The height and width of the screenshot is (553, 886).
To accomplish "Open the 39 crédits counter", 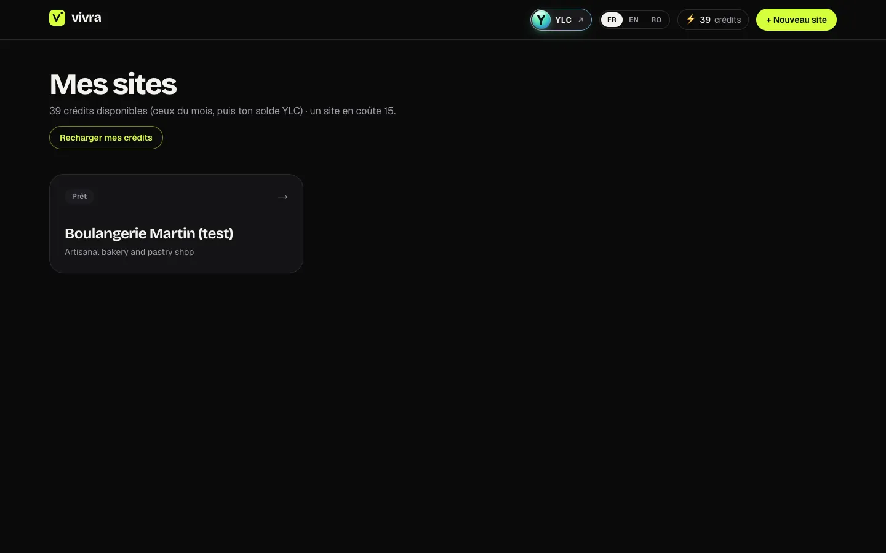I will (x=713, y=20).
